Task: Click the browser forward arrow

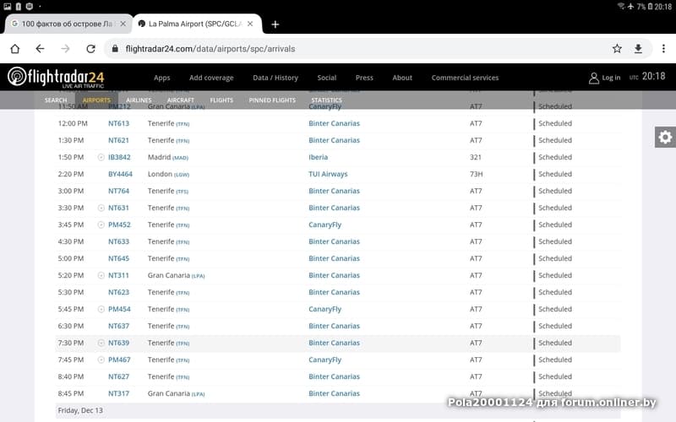Action: pos(65,49)
